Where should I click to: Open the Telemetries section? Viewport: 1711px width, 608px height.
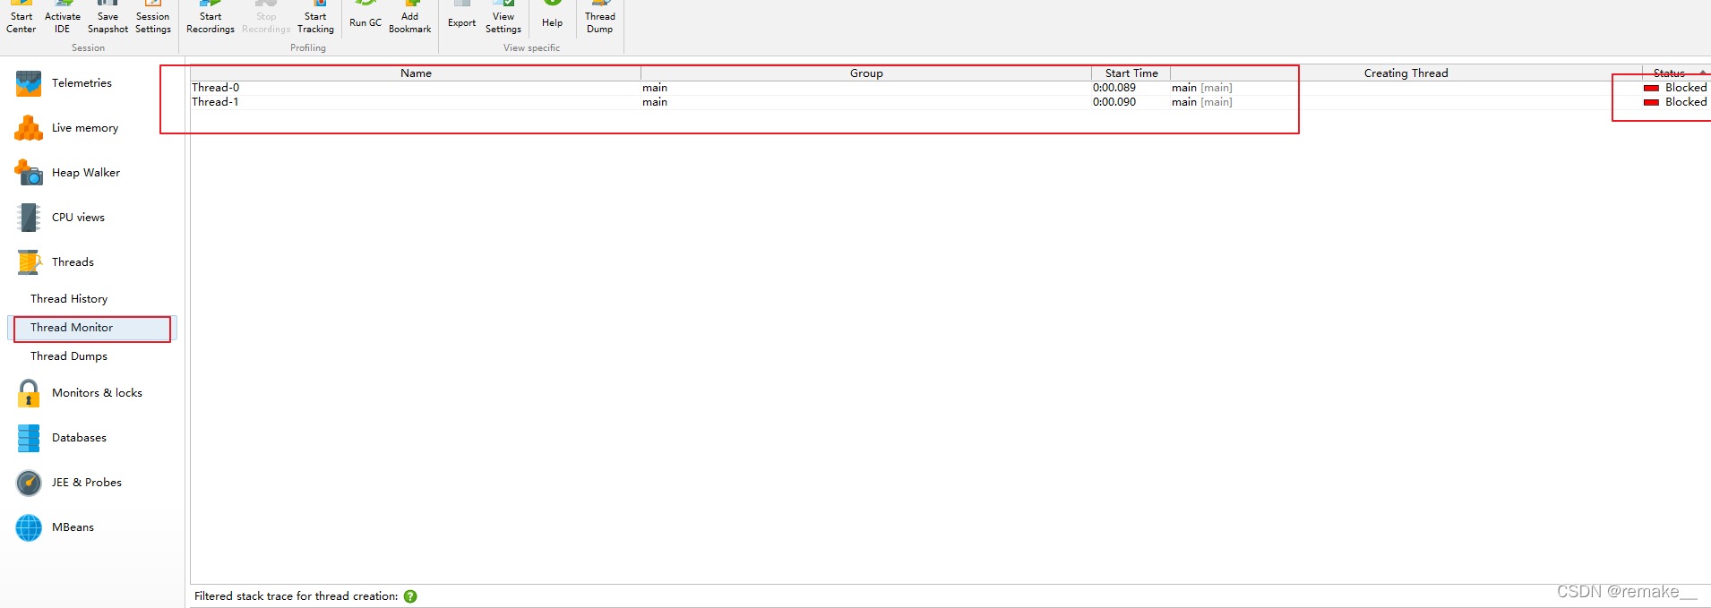82,83
